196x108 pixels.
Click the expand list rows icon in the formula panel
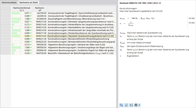[x=126, y=105]
